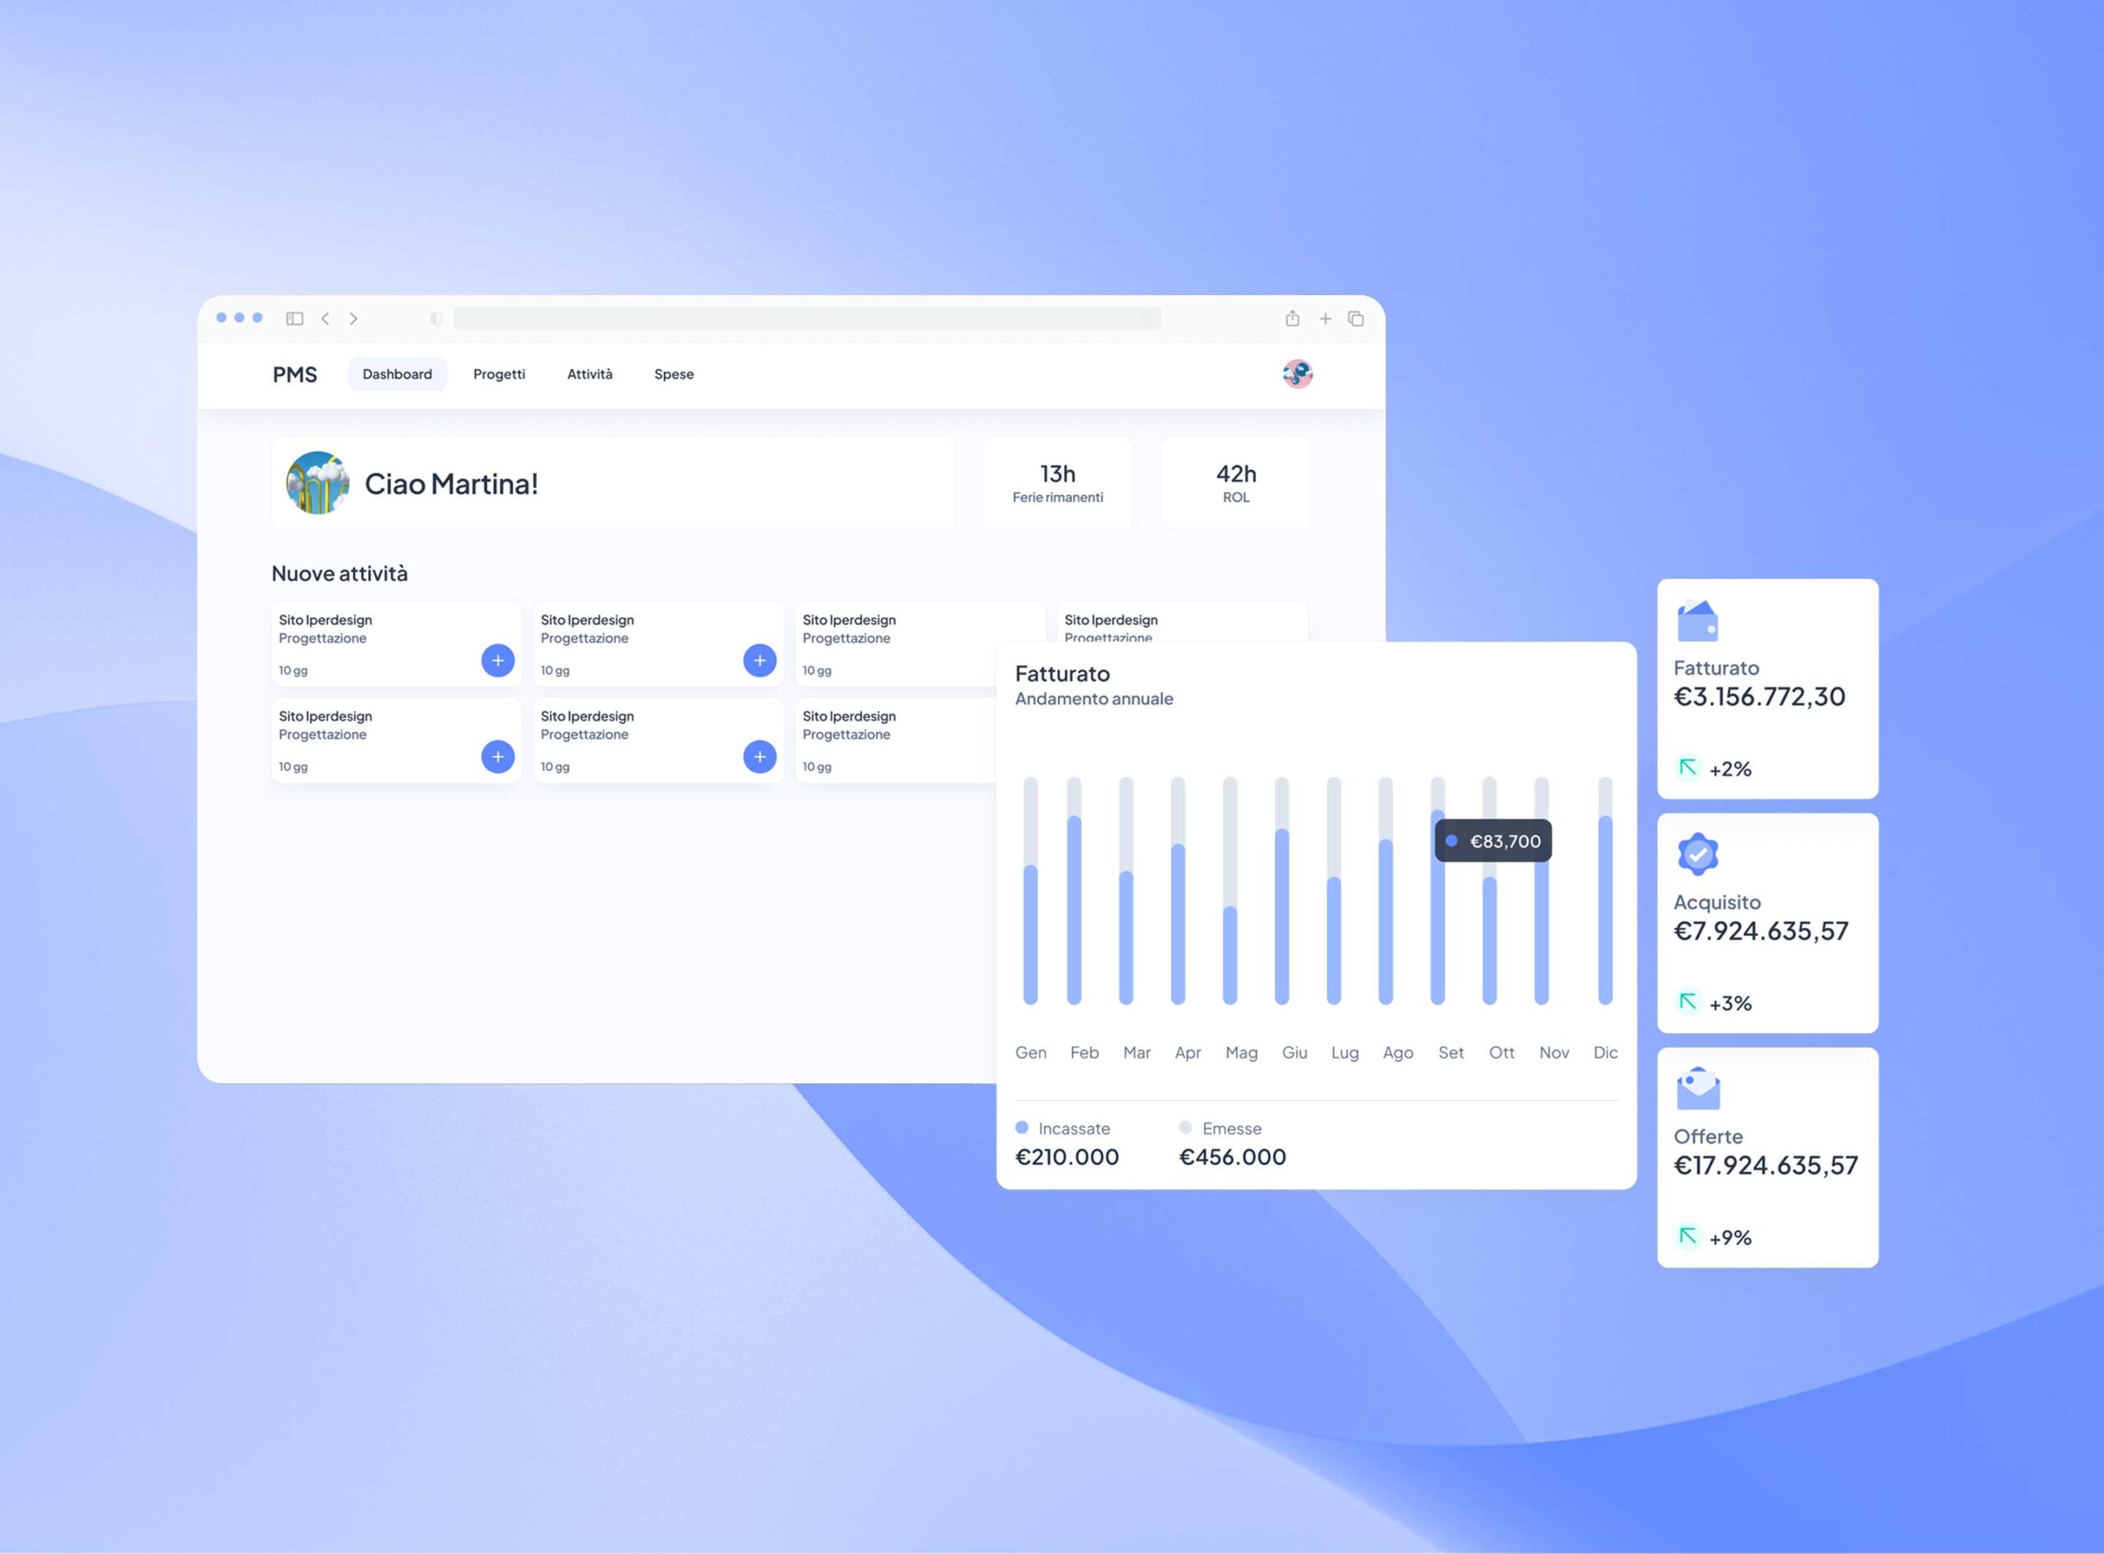Click plus on second-row first activity card
Image resolution: width=2104 pixels, height=1554 pixels.
pos(497,756)
